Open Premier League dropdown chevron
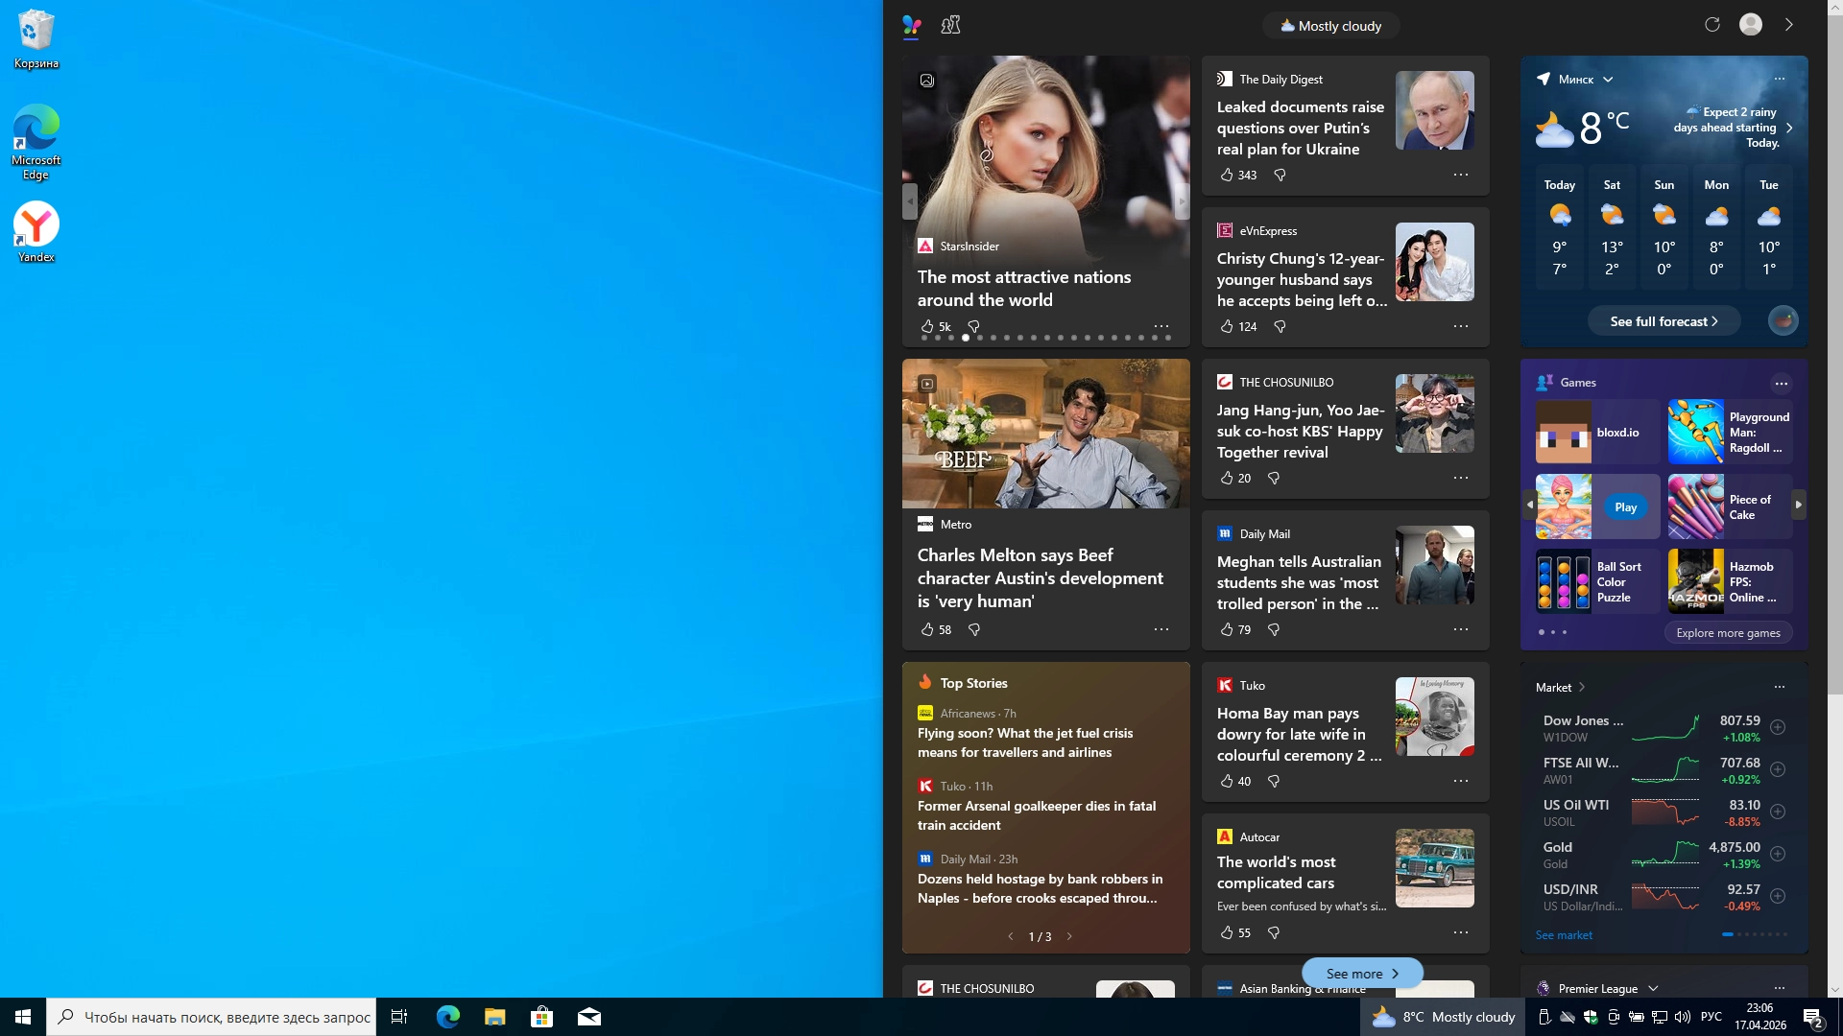 coord(1653,988)
